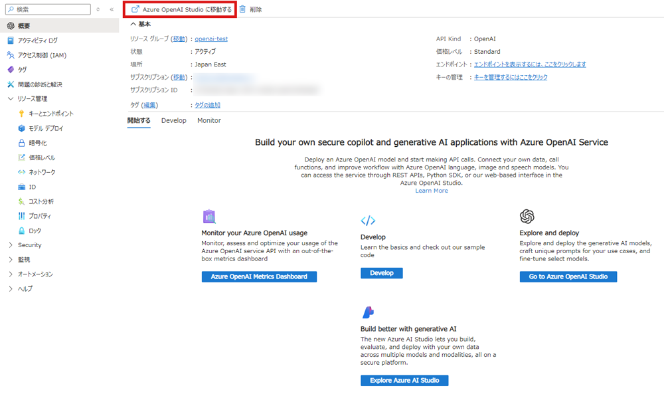664x400 pixels.
Task: Click the Standard pricing tier value
Action: point(487,52)
